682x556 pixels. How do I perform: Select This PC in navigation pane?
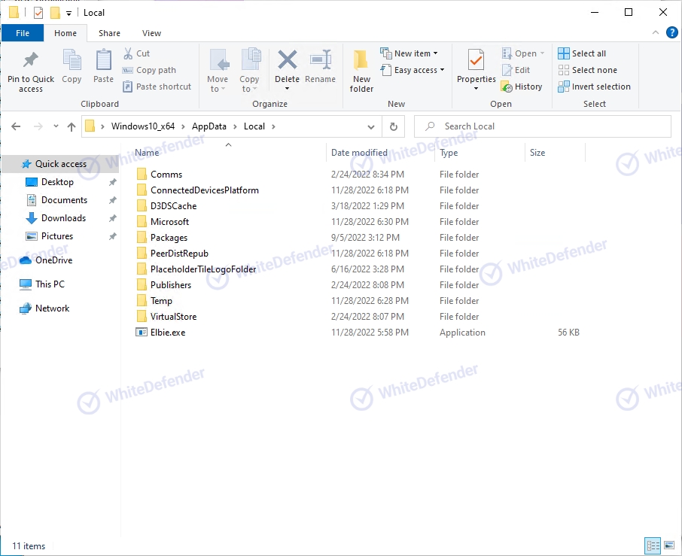(x=50, y=284)
